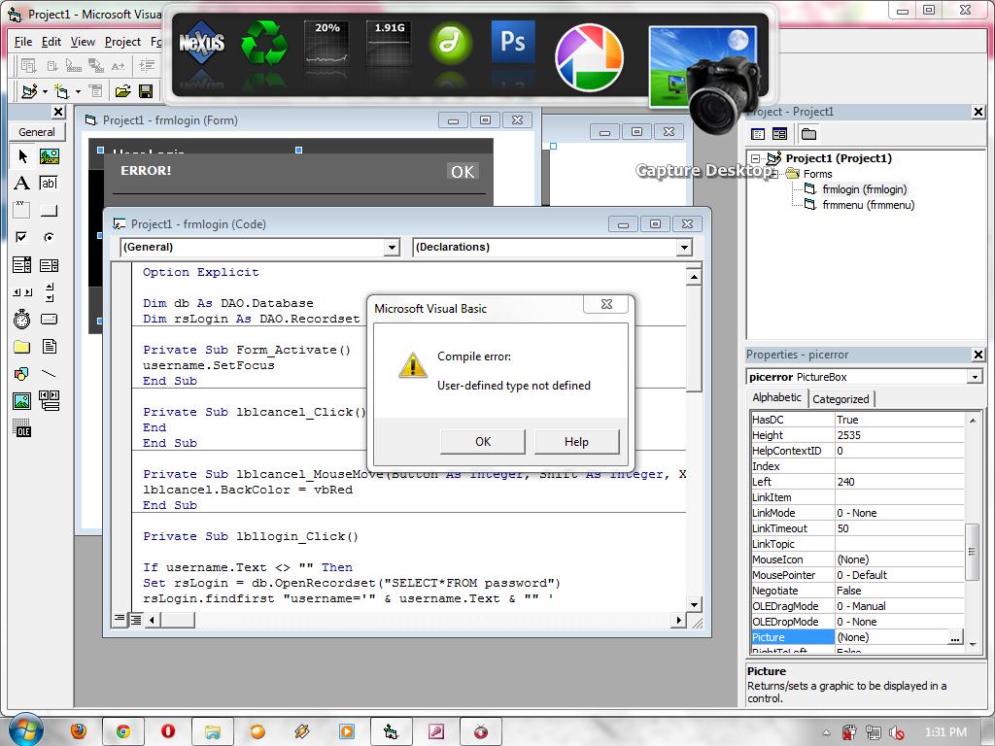Image resolution: width=995 pixels, height=746 pixels.
Task: Select the Timer control in toolbox
Action: click(x=22, y=319)
